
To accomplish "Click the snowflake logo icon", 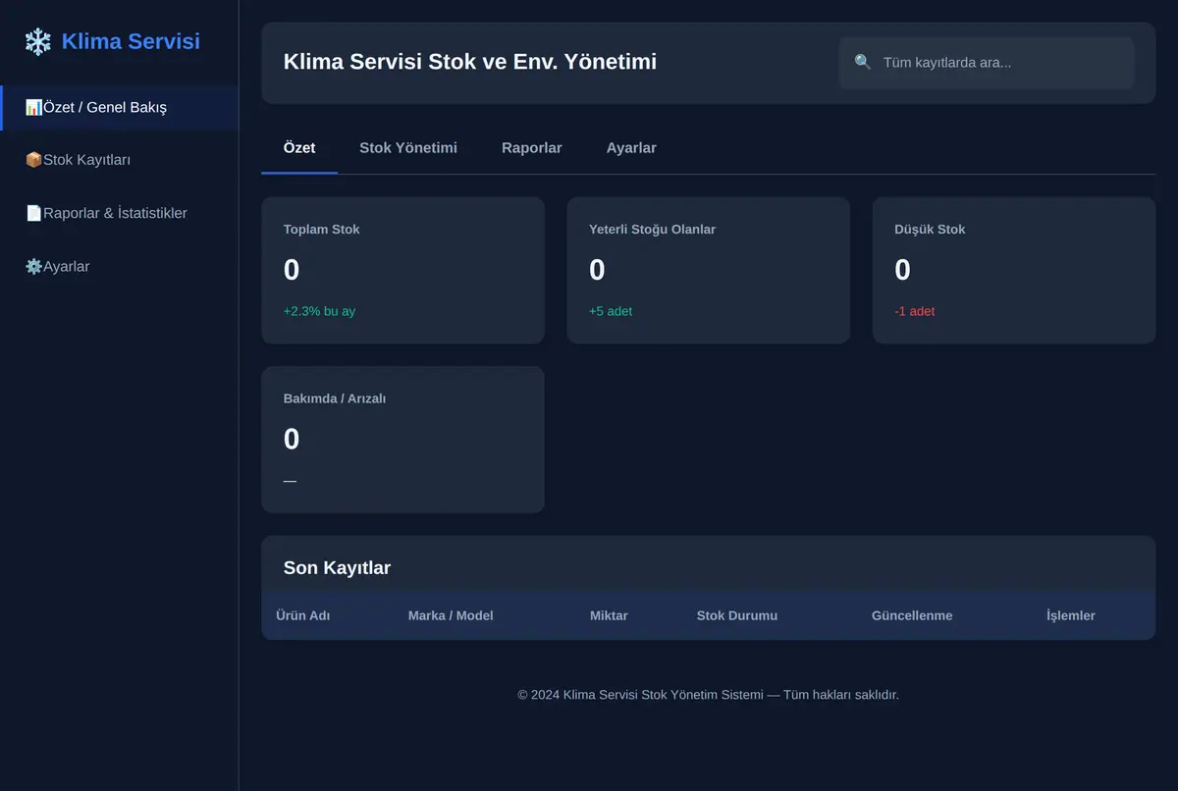I will 37,41.
